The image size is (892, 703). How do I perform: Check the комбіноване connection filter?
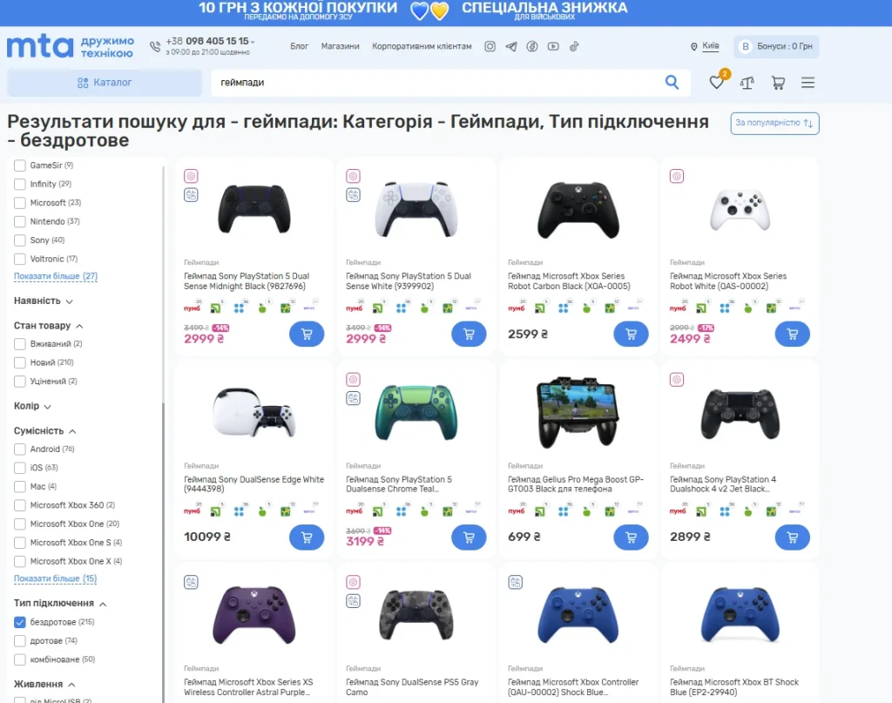pyautogui.click(x=20, y=659)
